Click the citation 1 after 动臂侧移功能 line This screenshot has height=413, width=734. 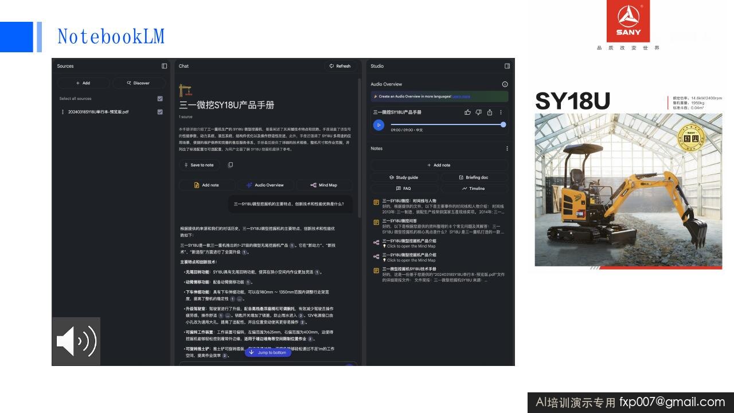[248, 282]
